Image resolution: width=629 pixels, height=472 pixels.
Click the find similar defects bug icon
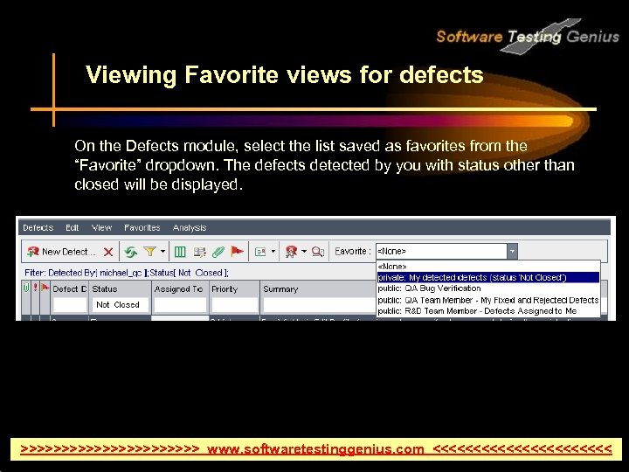point(291,252)
